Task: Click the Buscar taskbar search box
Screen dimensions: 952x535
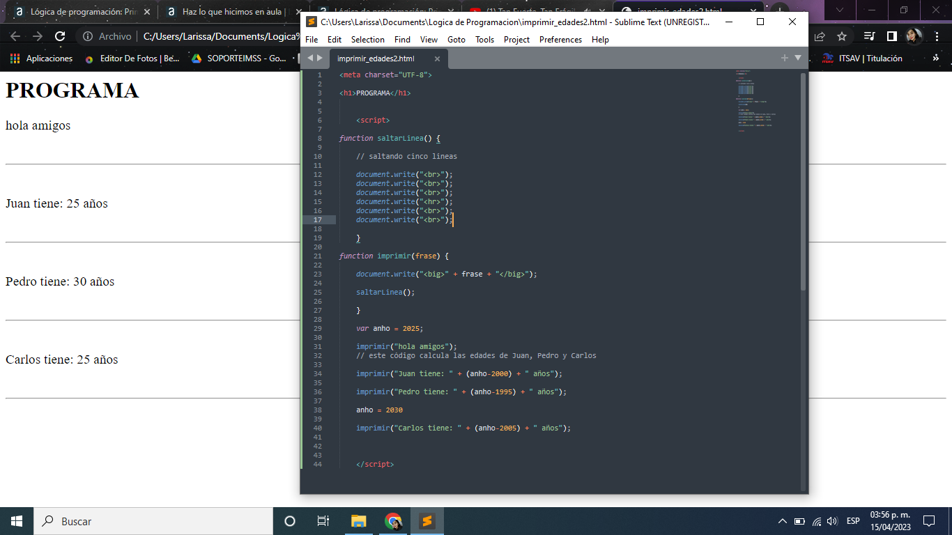Action: click(x=153, y=521)
